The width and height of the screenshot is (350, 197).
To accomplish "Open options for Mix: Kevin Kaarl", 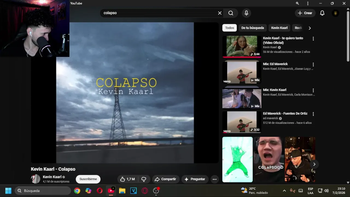I will pos(313,90).
